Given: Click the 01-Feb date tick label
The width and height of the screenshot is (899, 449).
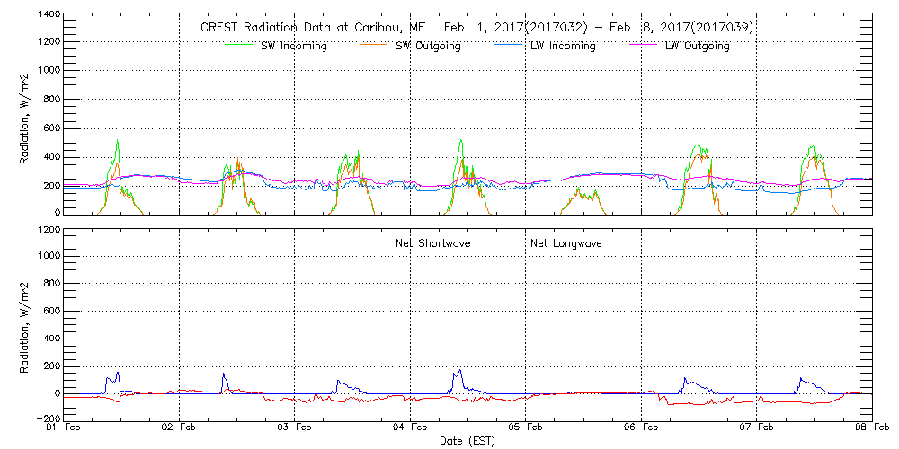Looking at the screenshot, I should coord(64,428).
